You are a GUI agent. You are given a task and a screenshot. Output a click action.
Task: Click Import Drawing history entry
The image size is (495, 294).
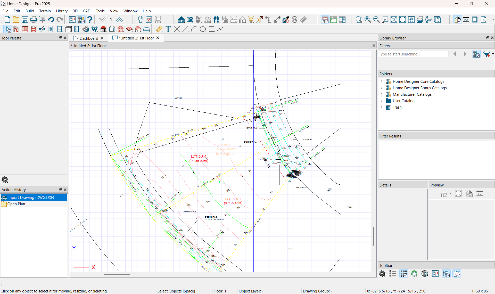(30, 197)
